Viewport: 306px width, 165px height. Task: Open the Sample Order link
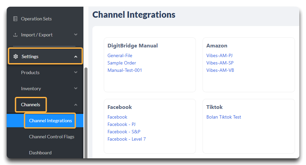point(121,63)
